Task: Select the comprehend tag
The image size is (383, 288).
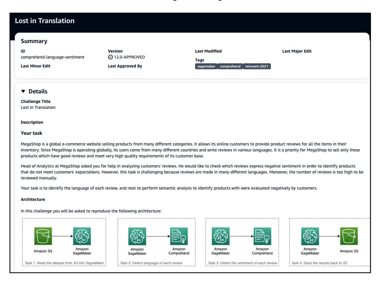Action: pyautogui.click(x=230, y=66)
